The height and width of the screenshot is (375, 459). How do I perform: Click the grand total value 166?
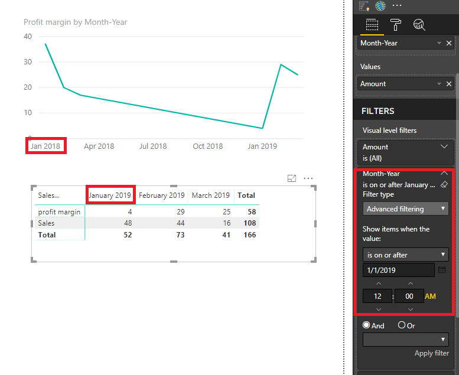pos(250,235)
